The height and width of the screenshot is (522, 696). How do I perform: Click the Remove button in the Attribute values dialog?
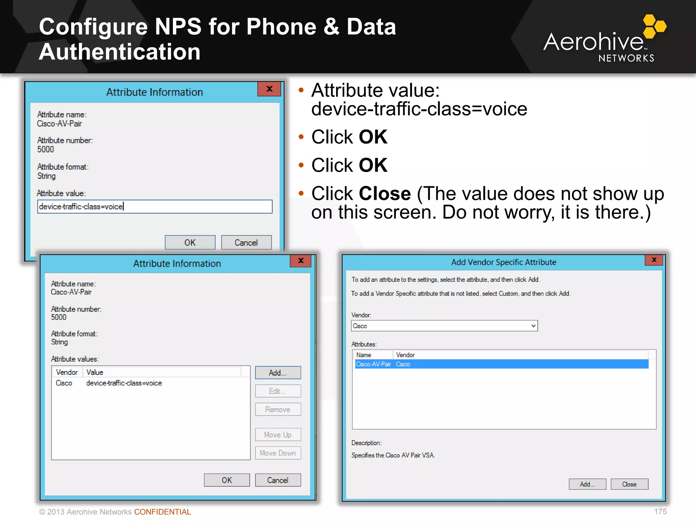(x=278, y=409)
